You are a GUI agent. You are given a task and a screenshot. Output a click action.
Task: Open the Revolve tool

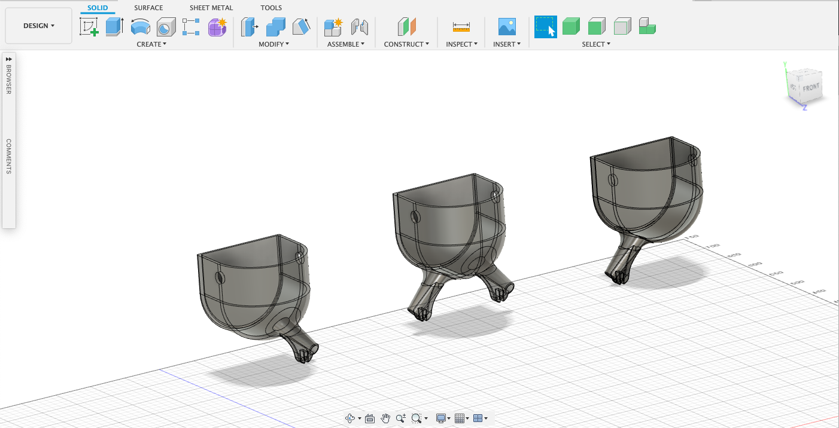141,27
